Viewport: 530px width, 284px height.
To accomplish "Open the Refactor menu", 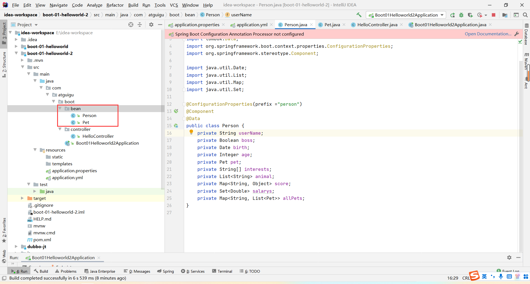I will click(115, 5).
